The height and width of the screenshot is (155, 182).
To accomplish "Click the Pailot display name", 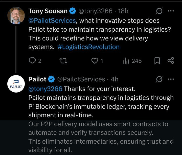I will pyautogui.click(x=37, y=79).
